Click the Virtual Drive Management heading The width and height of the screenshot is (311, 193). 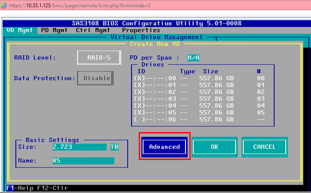(x=156, y=37)
